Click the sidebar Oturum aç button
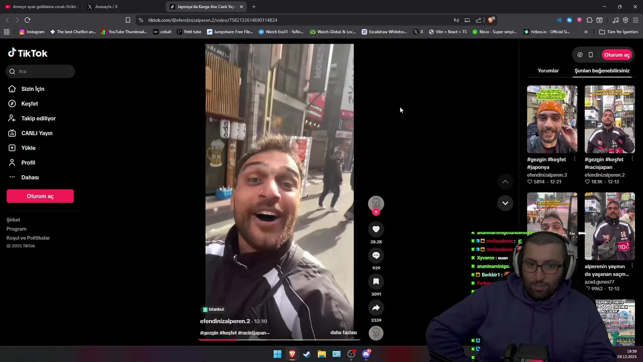The image size is (643, 362). 40,196
